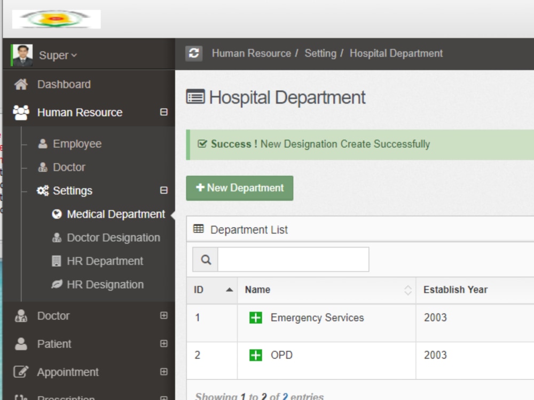Expand the Appointment section
Viewport: 534px width, 400px height.
164,371
